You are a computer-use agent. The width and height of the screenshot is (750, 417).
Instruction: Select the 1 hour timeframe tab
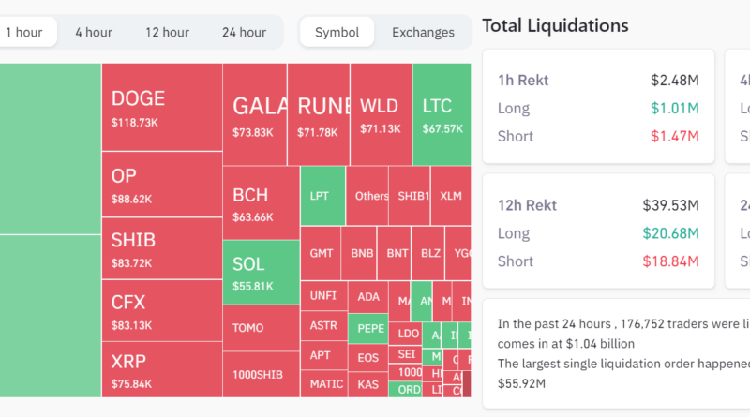pyautogui.click(x=25, y=32)
